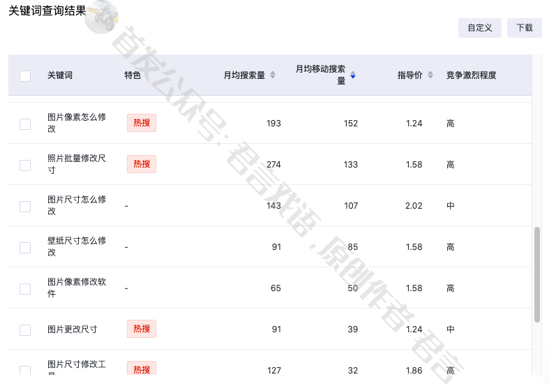Sort by 月均搜索量 column arrows
Viewport: 549px width, 384px height.
pos(273,75)
